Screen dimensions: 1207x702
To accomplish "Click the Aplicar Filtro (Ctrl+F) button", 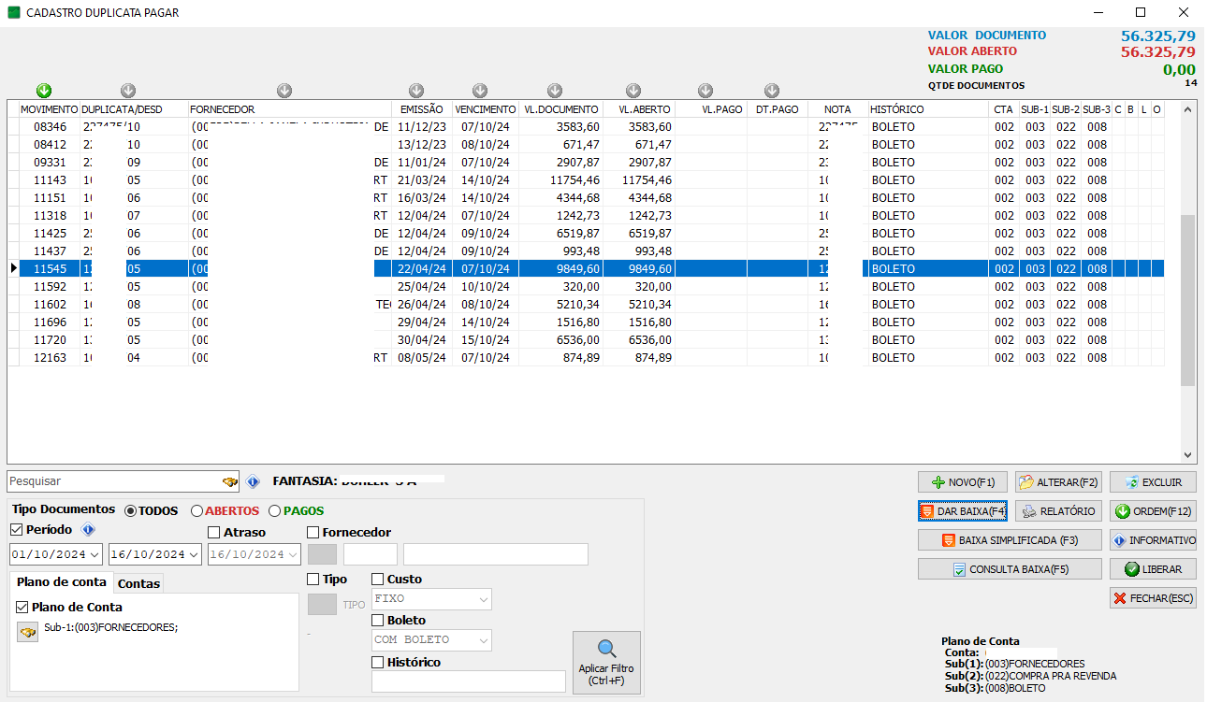I will click(606, 663).
